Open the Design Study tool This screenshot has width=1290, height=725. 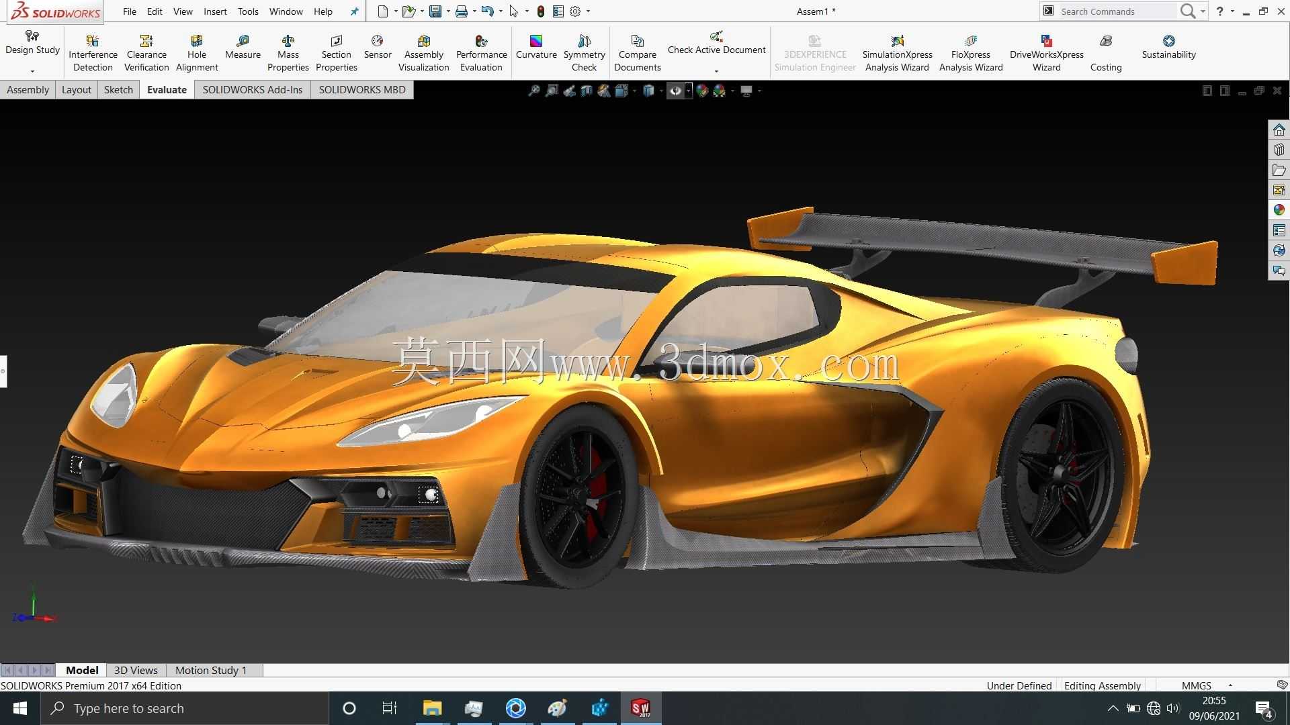32,43
